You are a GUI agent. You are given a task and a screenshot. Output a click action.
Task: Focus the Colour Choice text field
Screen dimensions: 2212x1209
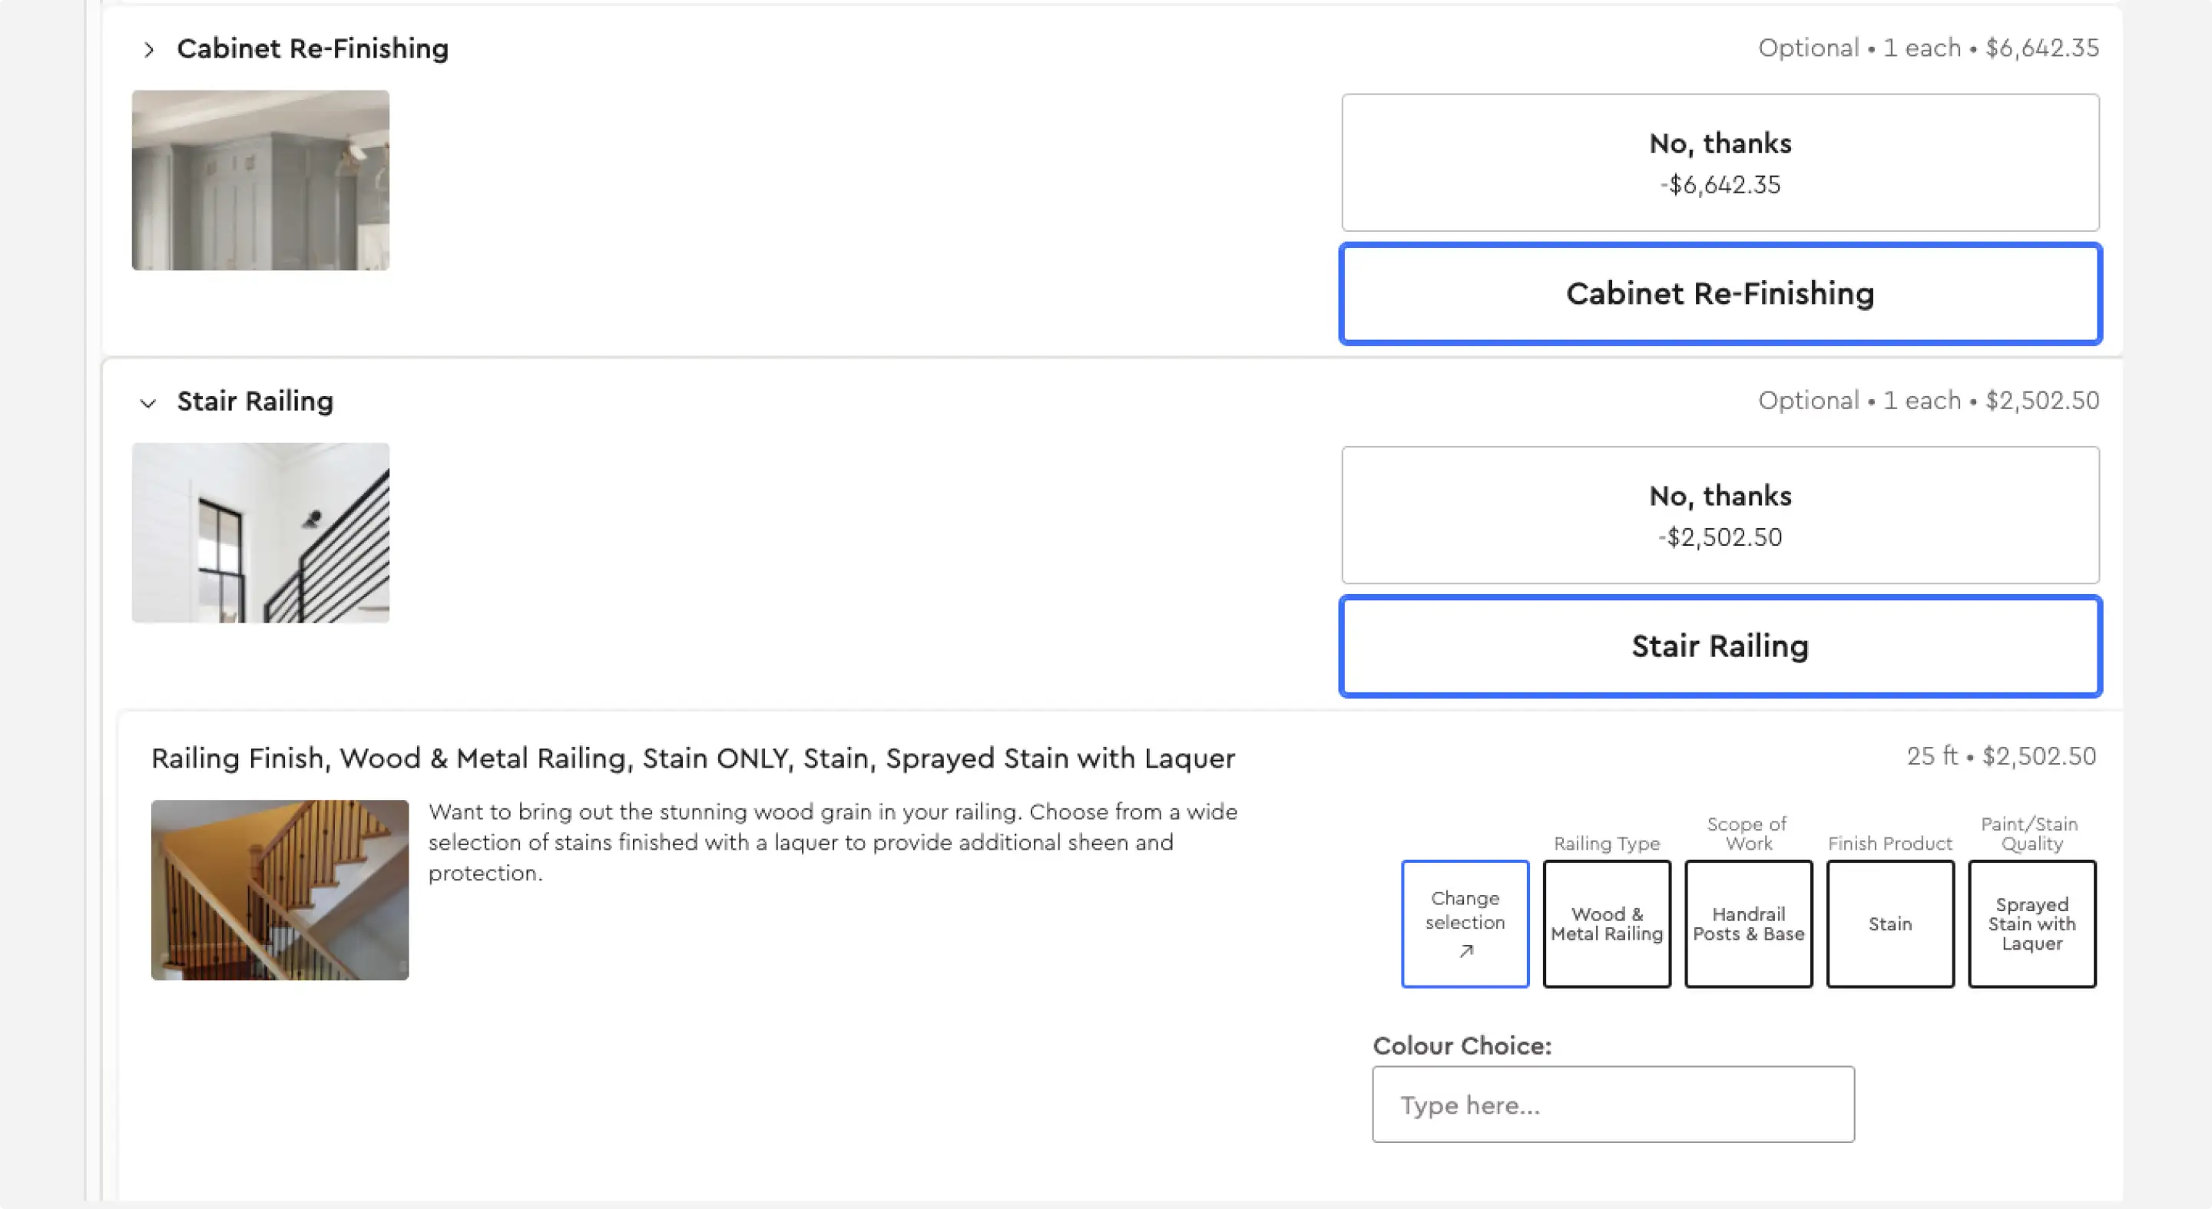[x=1613, y=1105]
